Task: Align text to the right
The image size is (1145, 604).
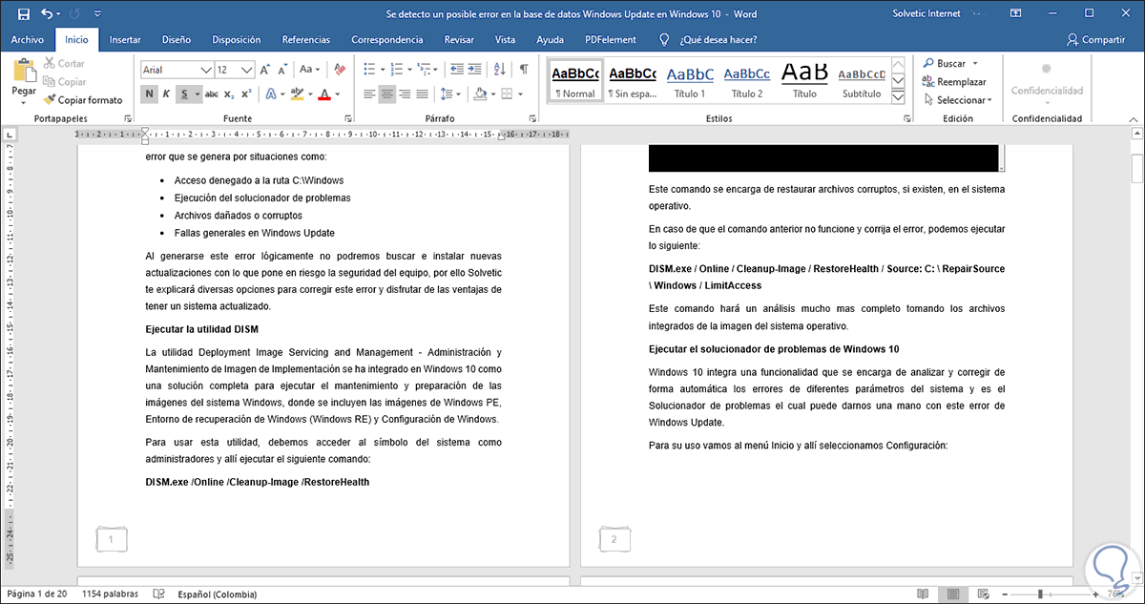Action: [405, 94]
